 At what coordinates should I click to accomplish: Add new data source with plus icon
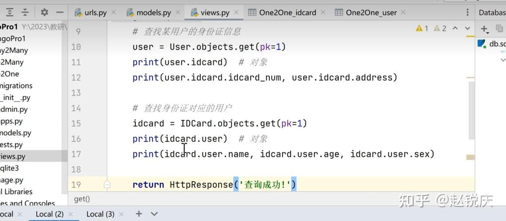click(484, 29)
